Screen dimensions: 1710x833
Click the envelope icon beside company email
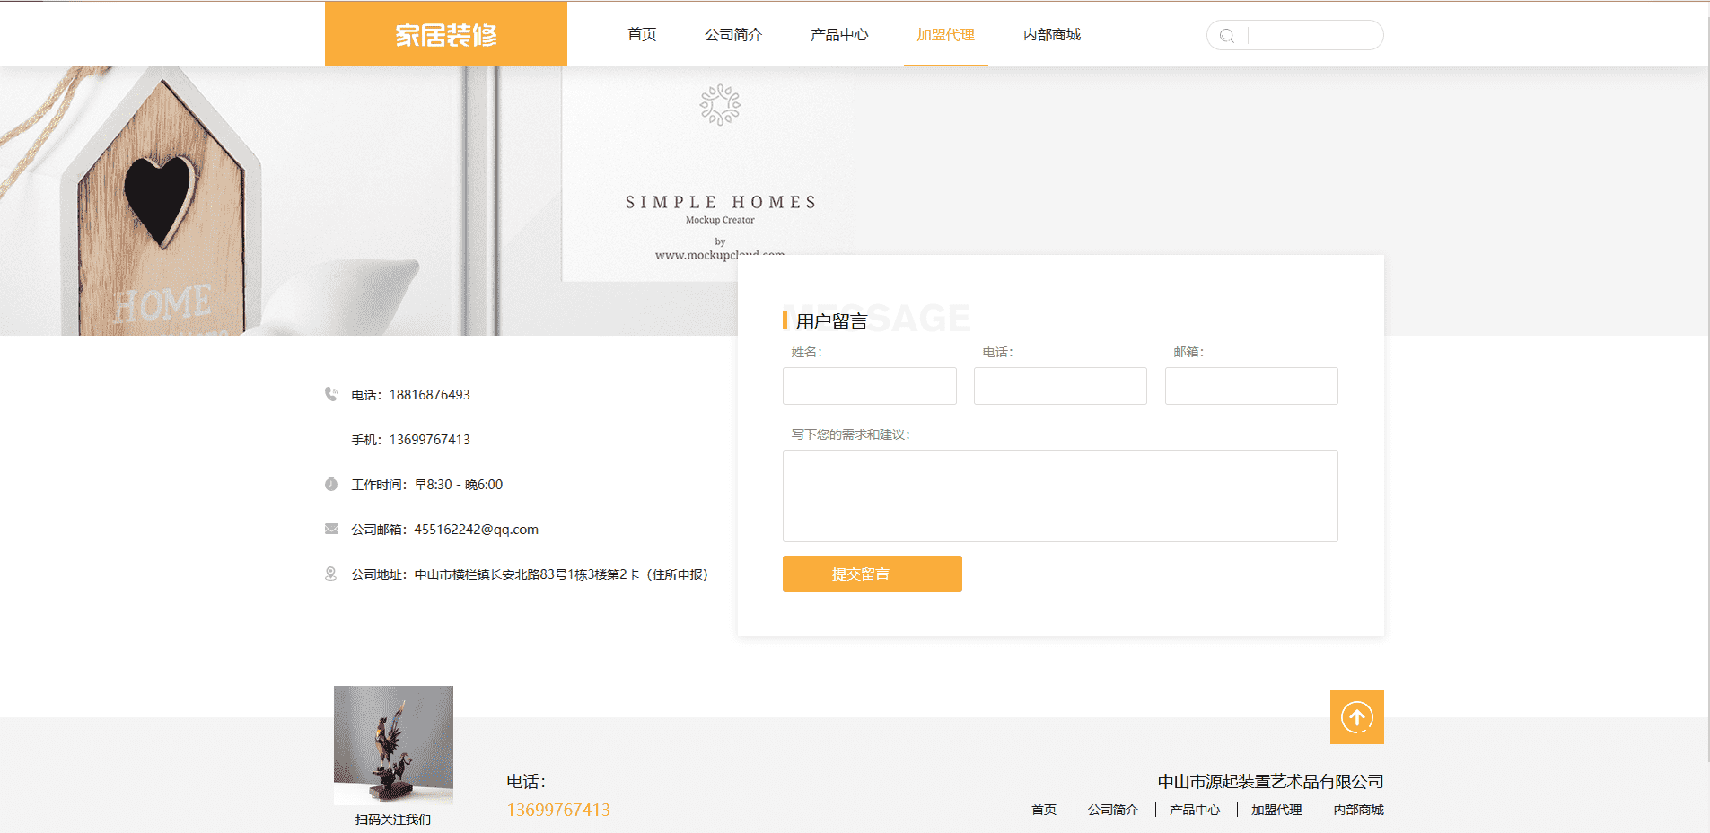click(331, 529)
